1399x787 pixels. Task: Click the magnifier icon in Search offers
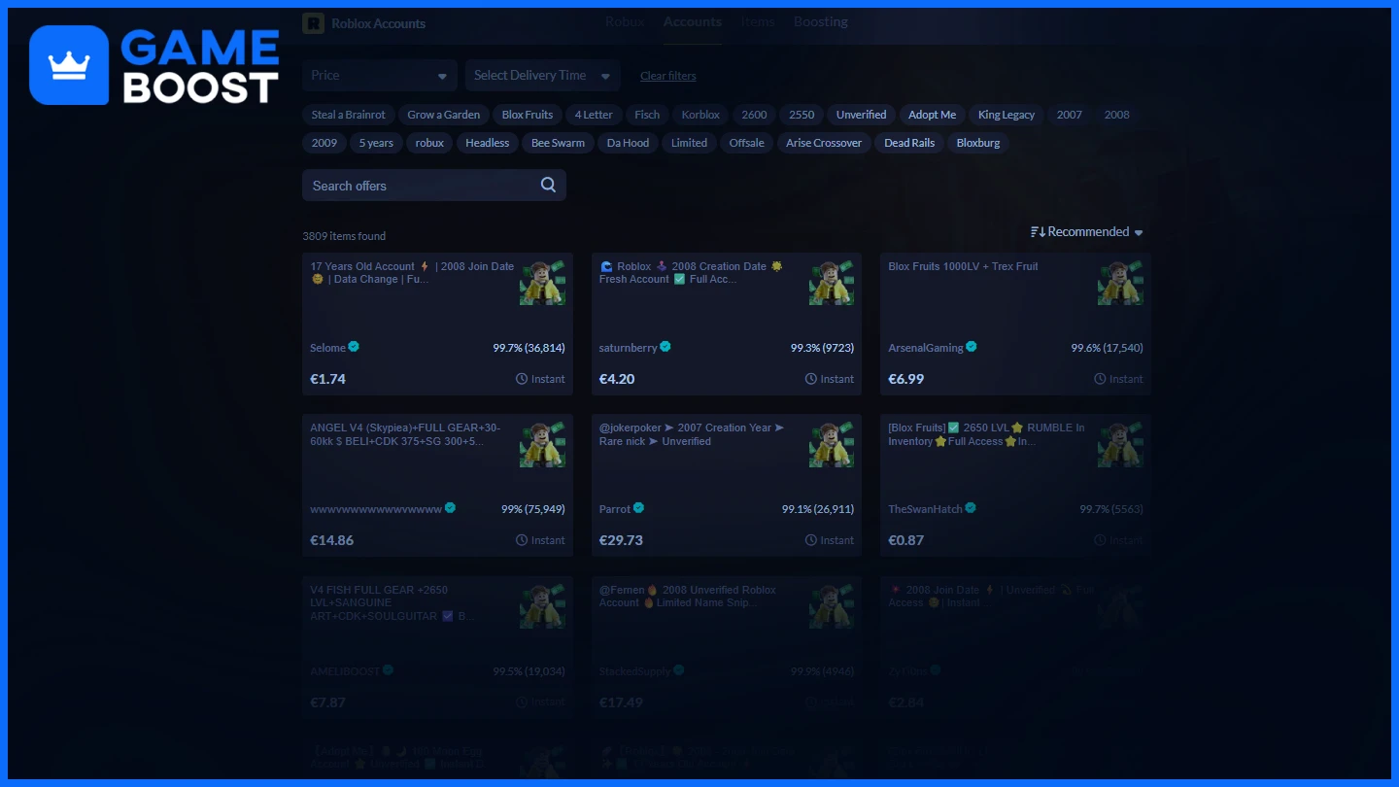(x=548, y=186)
